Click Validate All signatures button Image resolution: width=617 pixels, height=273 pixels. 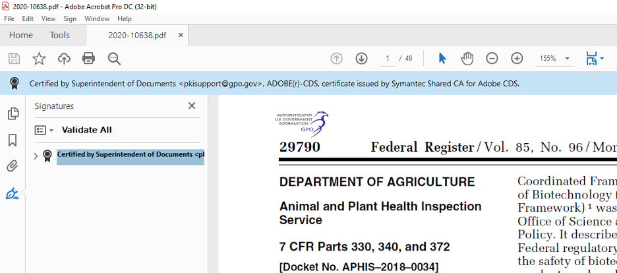click(x=86, y=130)
